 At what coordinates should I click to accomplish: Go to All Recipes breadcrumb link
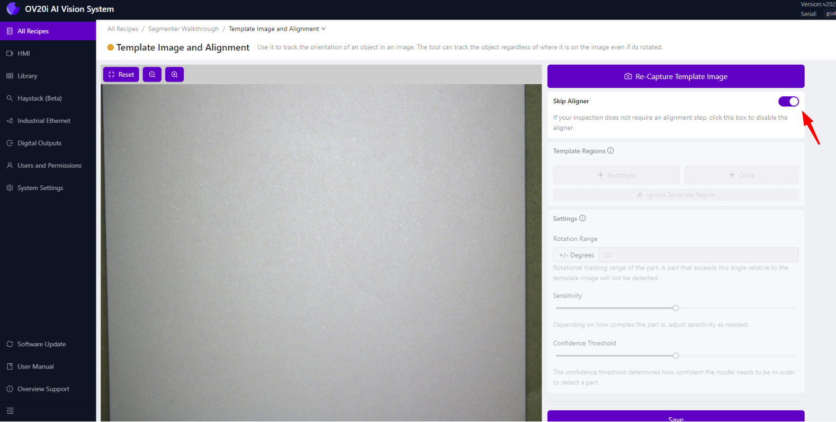click(x=123, y=29)
